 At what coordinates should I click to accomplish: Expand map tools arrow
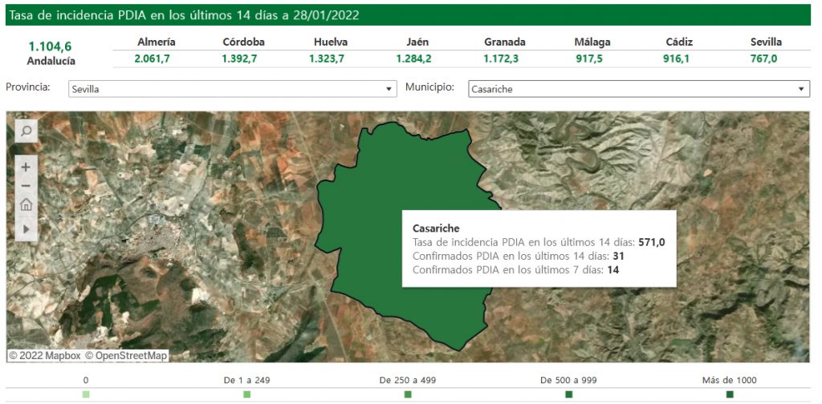pos(26,228)
